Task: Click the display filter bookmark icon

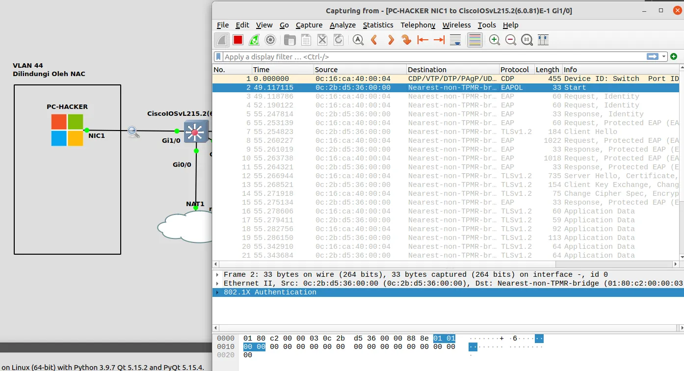Action: [x=218, y=57]
